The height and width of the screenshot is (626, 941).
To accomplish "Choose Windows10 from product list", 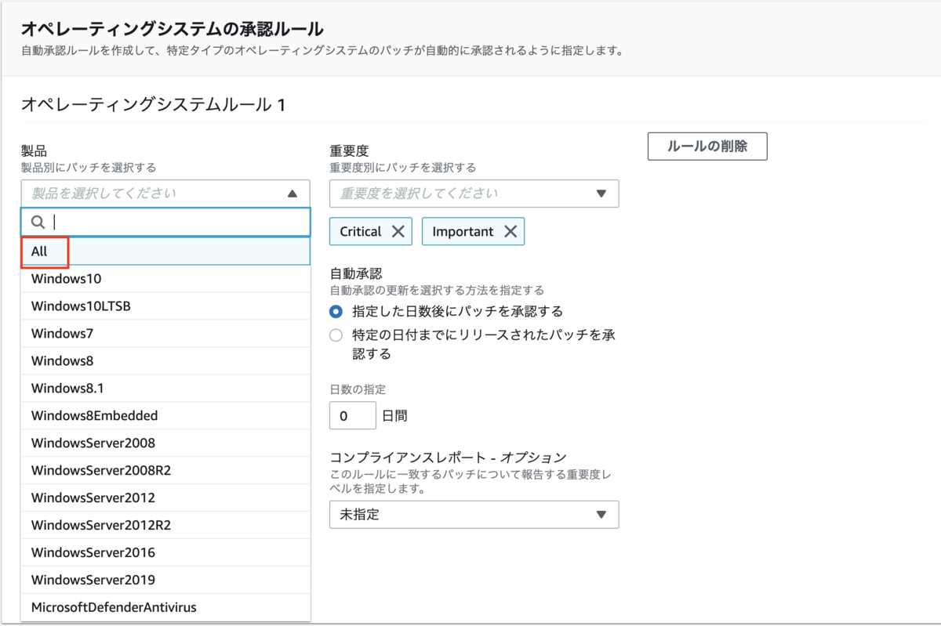I will click(x=165, y=279).
